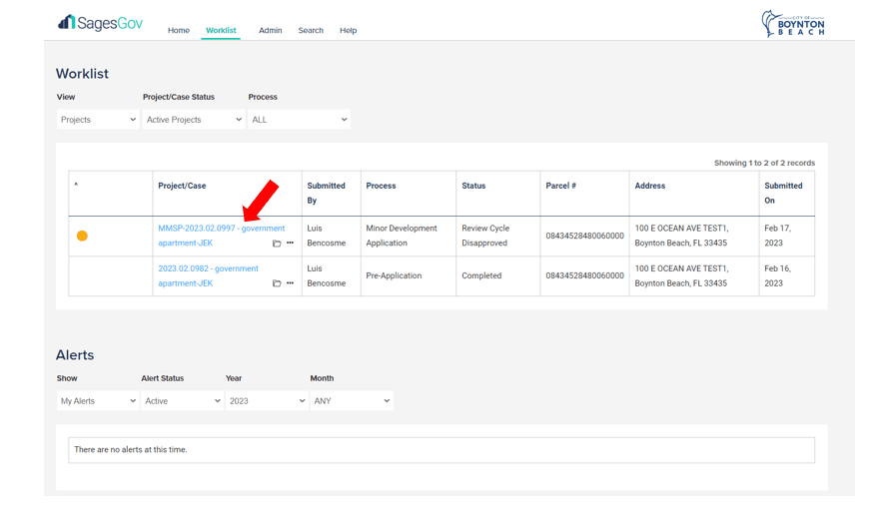Open 2023.02.0982 government apartment-JEK link
Image resolution: width=869 pixels, height=510 pixels.
208,268
